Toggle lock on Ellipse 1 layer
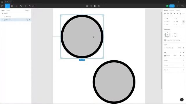186x104 pixels. pyautogui.click(x=27, y=20)
